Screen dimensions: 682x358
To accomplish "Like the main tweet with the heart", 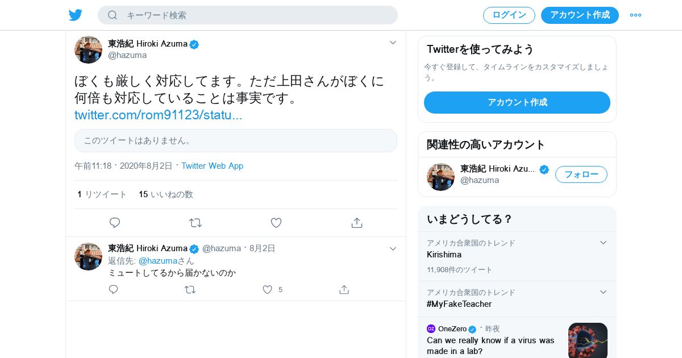I will pos(276,223).
